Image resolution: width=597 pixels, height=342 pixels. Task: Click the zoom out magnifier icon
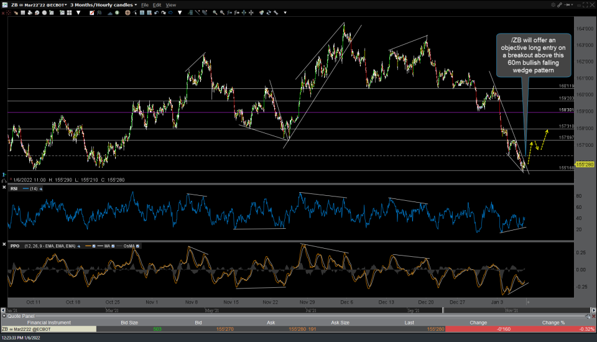click(x=222, y=12)
